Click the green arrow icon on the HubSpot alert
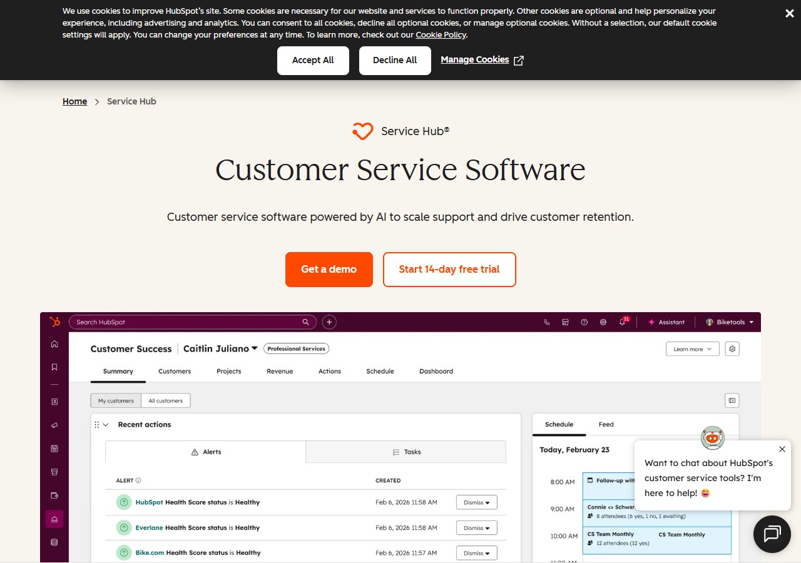801x563 pixels. (x=124, y=502)
